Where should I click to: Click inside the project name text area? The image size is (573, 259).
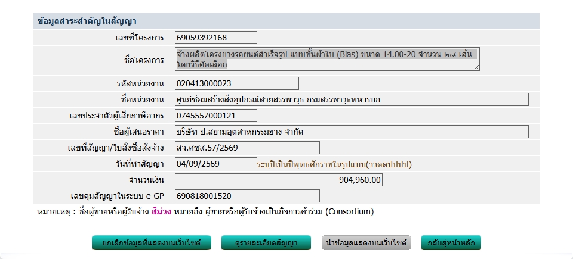(327, 59)
